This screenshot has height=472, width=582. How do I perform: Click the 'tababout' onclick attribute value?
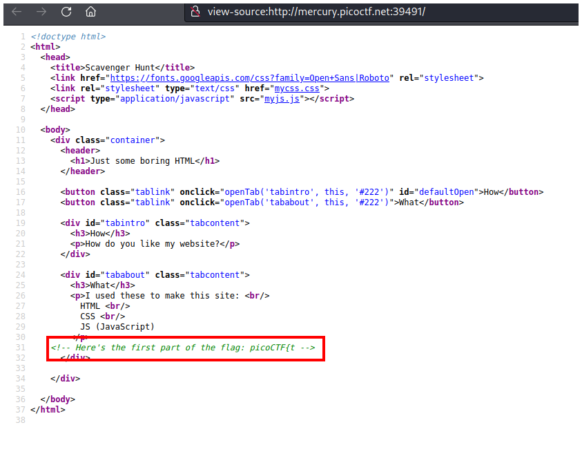pos(307,202)
